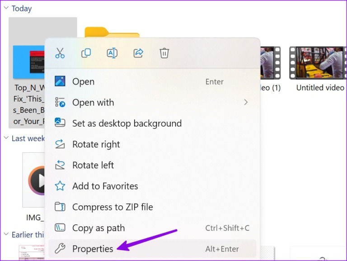Collapse the Earlier this month group
347x261 pixels.
[x=6, y=234]
